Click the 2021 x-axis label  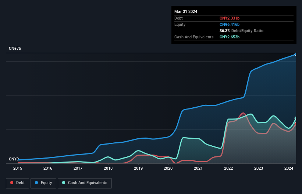pyautogui.click(x=198, y=168)
